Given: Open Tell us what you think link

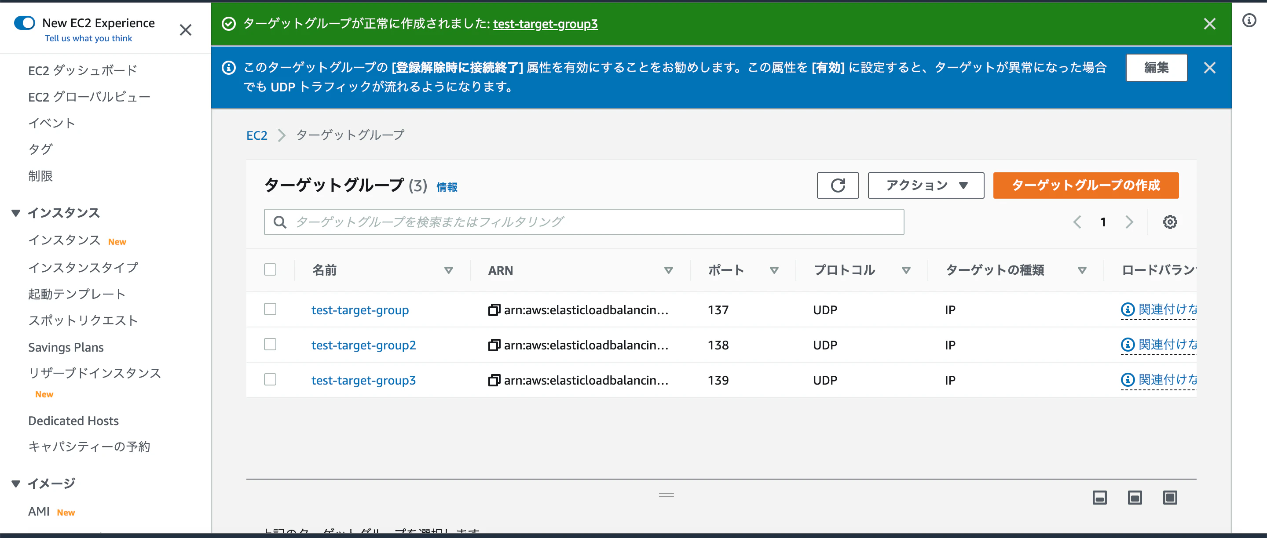Looking at the screenshot, I should tap(88, 38).
